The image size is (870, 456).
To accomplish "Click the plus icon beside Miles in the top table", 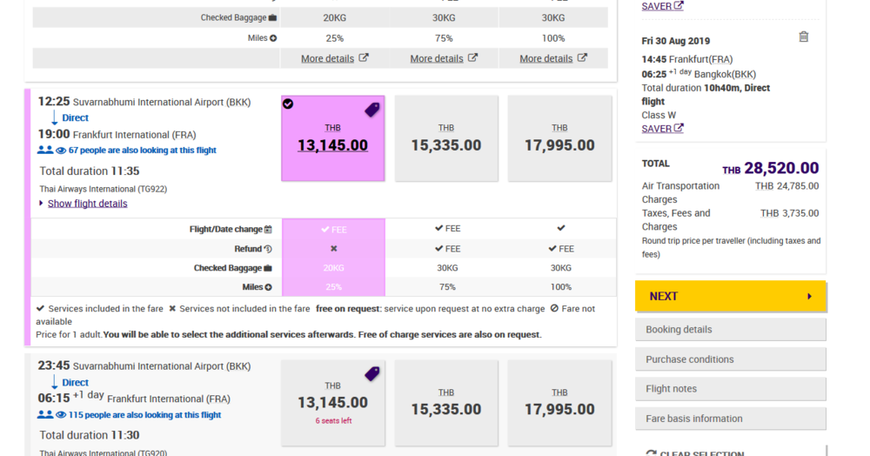I will 273,38.
